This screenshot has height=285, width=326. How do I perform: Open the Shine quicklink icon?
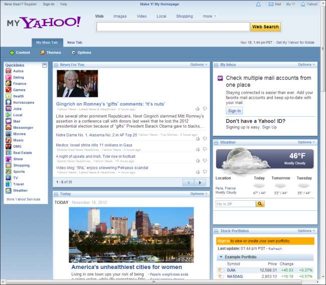click(x=9, y=159)
